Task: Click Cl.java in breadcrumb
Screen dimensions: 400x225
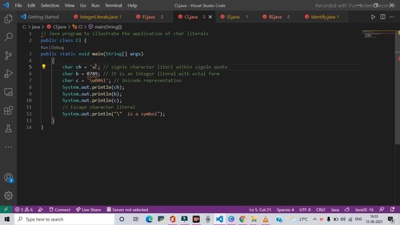Action: (x=57, y=27)
